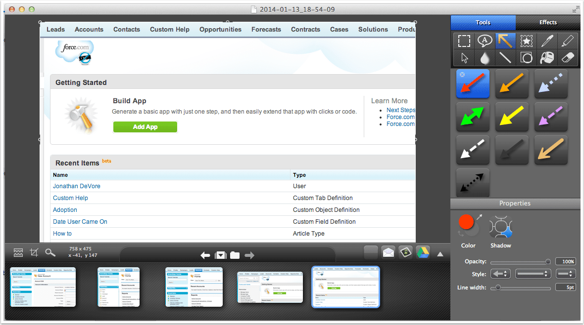Screen dimensions: 584x325
Task: Select the Stamp tool
Action: pos(526,41)
